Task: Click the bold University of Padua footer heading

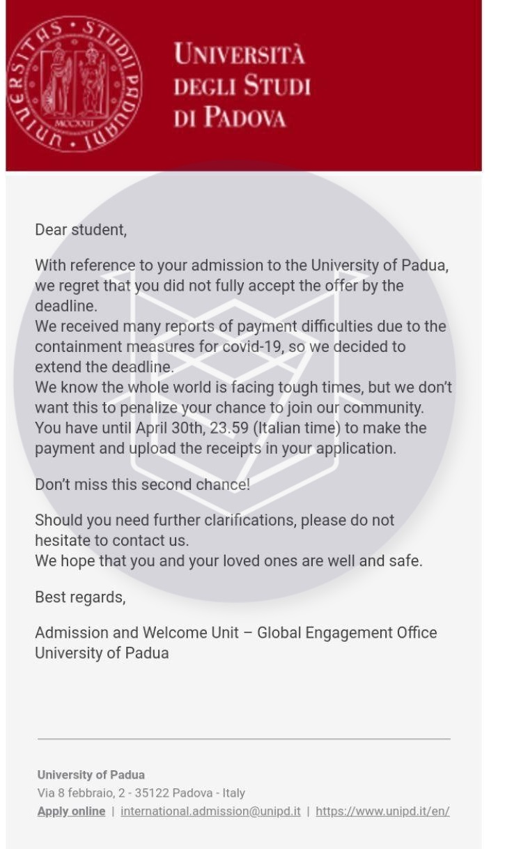Action: (91, 775)
